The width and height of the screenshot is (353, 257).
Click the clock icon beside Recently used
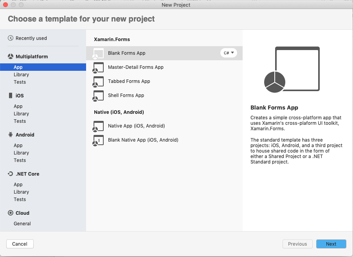coord(11,38)
